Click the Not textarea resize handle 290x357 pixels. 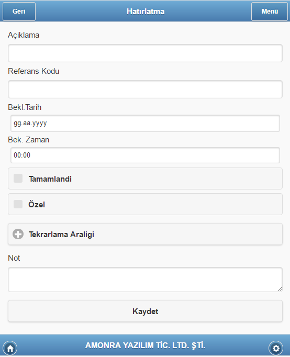tap(280, 289)
